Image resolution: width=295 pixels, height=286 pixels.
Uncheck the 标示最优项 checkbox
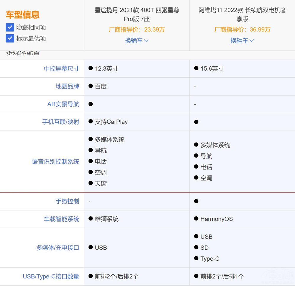[10, 38]
